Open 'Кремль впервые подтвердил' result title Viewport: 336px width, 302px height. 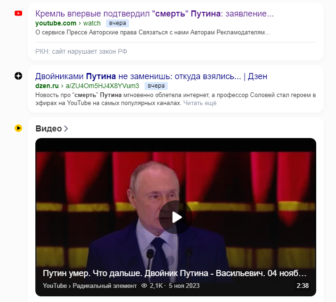point(155,14)
